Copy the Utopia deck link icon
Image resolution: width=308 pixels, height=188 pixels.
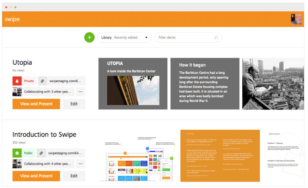(43, 81)
